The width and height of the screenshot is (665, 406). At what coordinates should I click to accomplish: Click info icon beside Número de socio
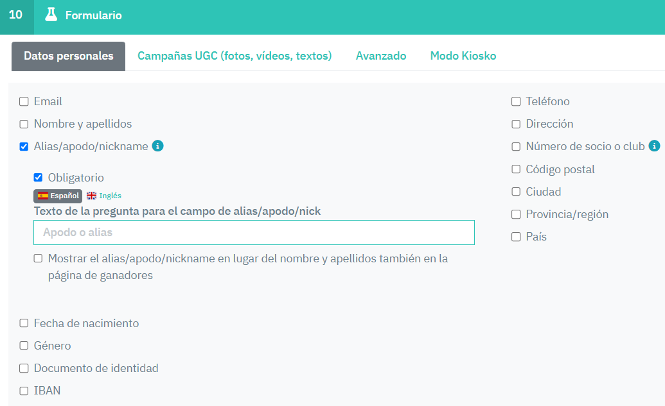[654, 146]
